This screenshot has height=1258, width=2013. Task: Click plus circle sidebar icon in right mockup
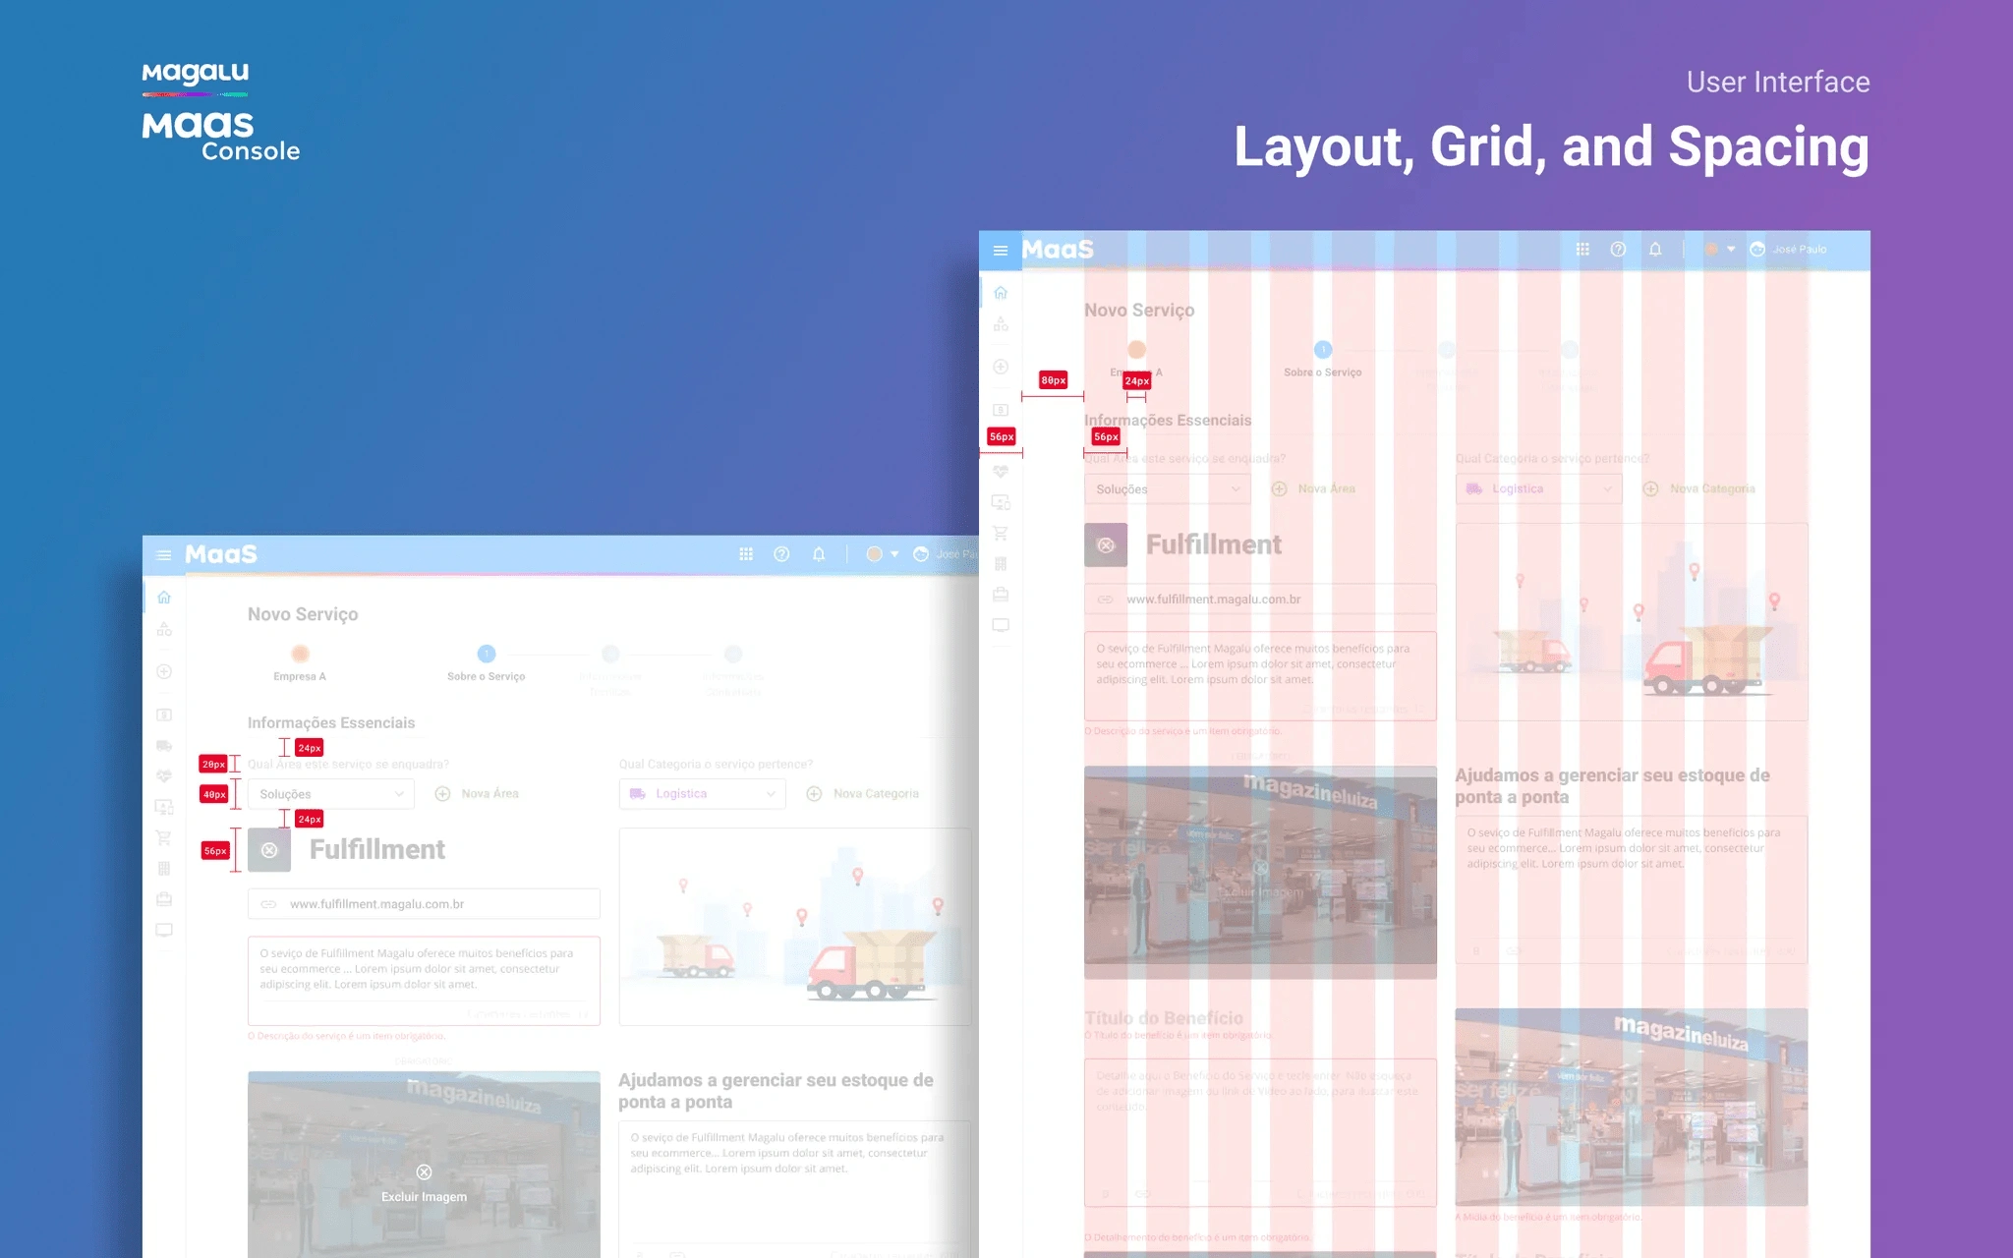[x=1001, y=367]
